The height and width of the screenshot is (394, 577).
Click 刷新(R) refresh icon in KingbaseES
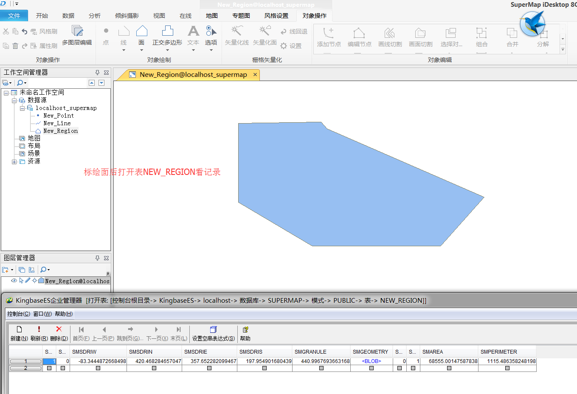[39, 329]
